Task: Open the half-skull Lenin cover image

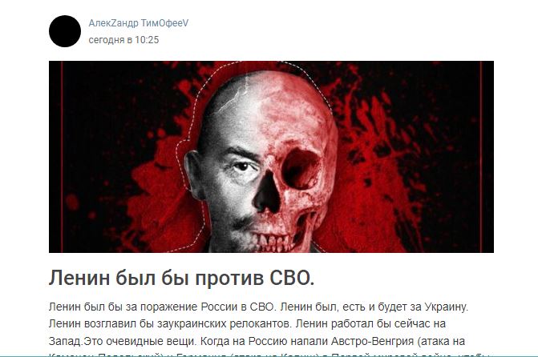Action: [271, 157]
